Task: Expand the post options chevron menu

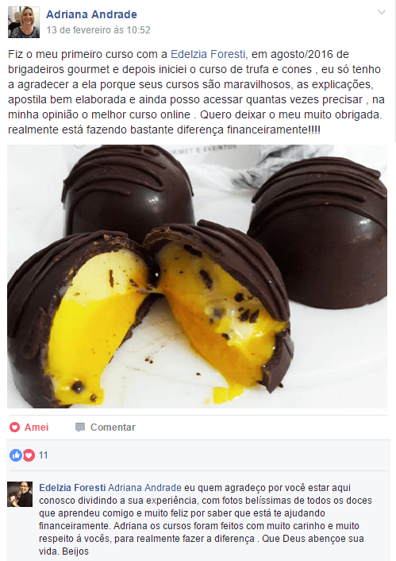Action: [x=382, y=13]
